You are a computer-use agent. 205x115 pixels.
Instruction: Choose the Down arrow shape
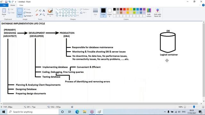[x=57, y=16]
